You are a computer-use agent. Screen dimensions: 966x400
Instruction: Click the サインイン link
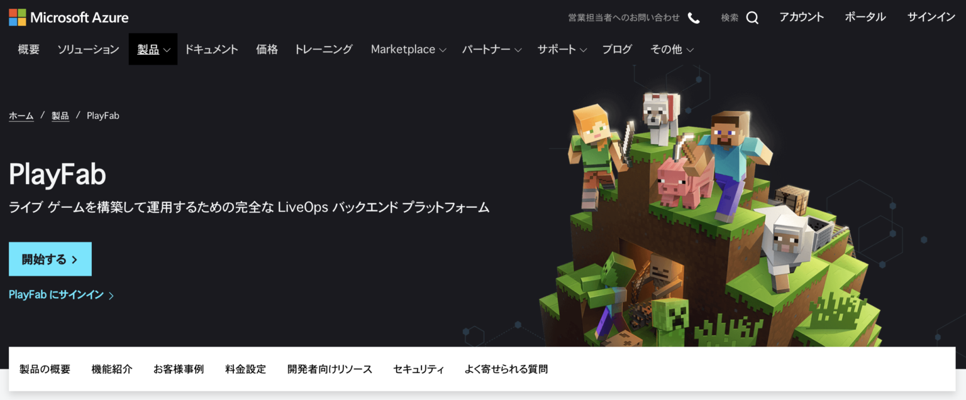[931, 17]
